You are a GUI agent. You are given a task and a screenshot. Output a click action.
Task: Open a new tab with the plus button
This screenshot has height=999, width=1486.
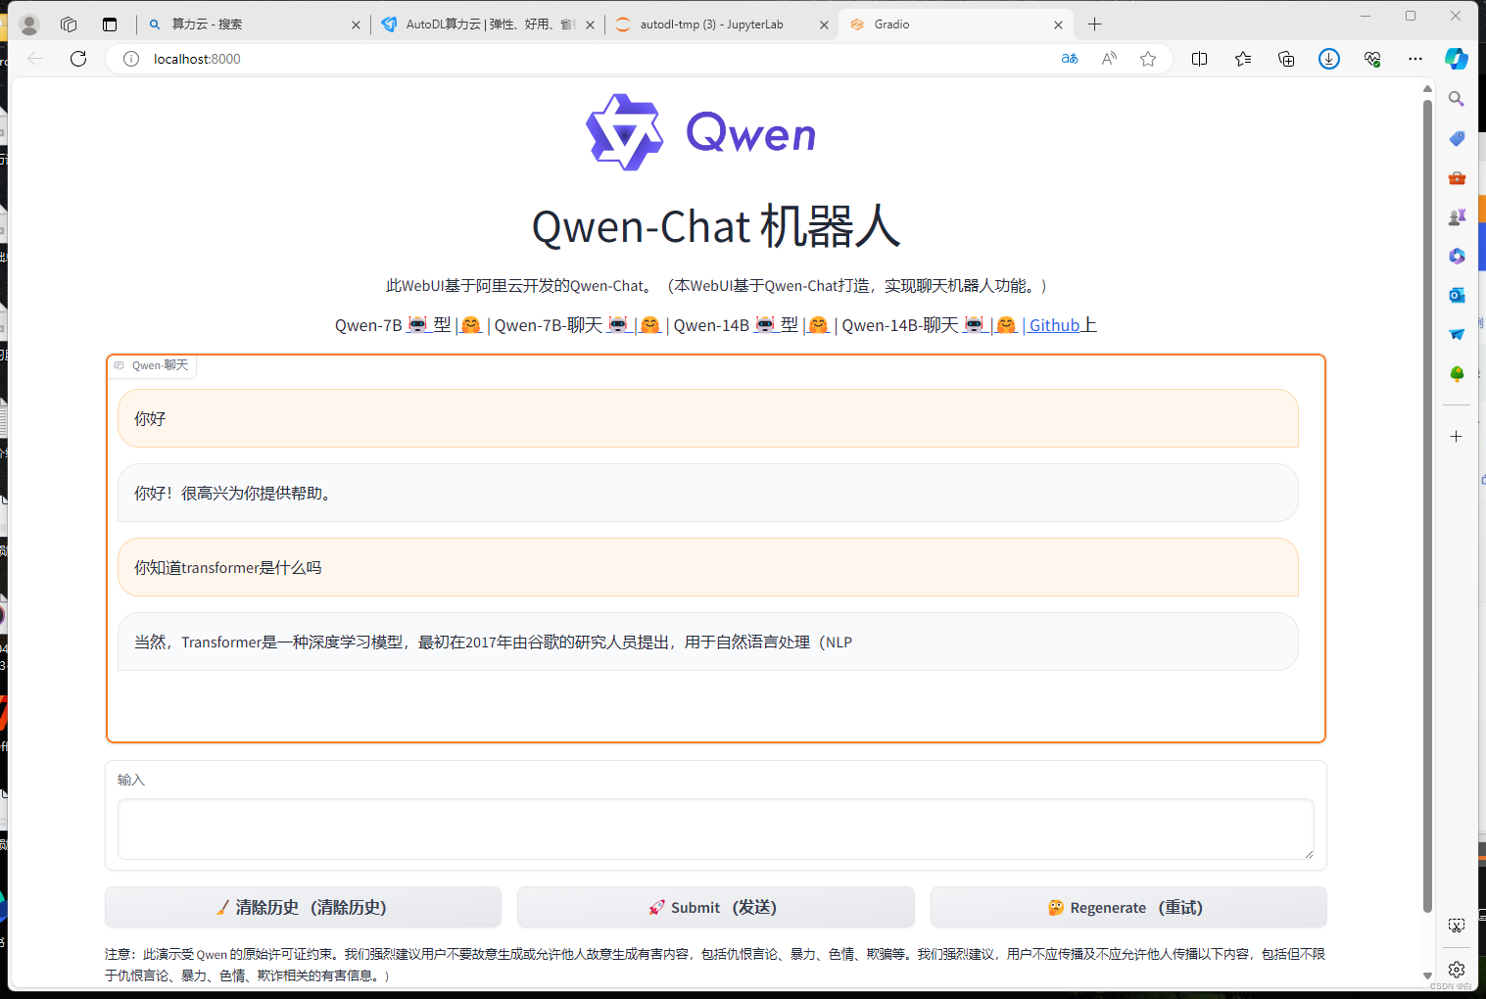click(1095, 24)
